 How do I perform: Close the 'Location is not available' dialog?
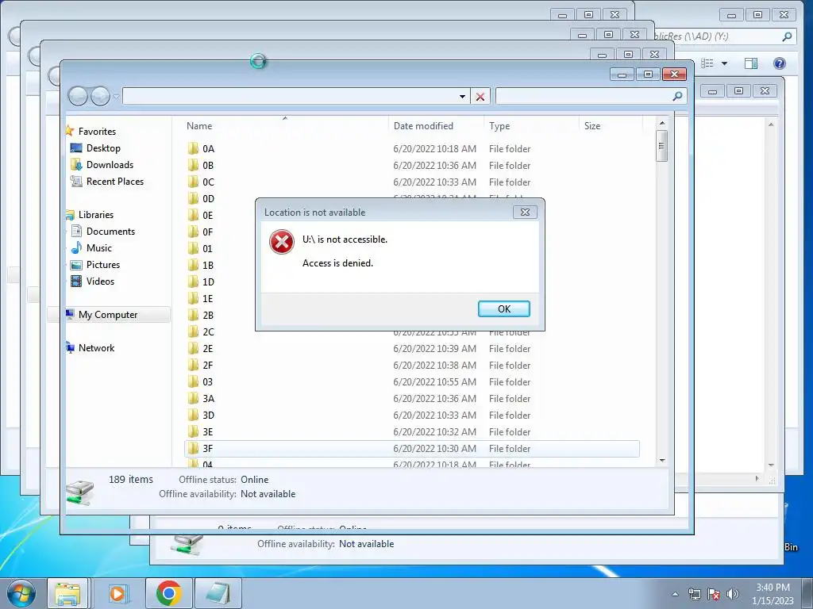(x=525, y=213)
